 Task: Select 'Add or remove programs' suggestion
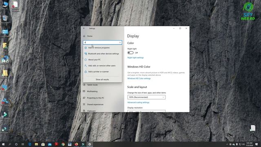pos(102,48)
